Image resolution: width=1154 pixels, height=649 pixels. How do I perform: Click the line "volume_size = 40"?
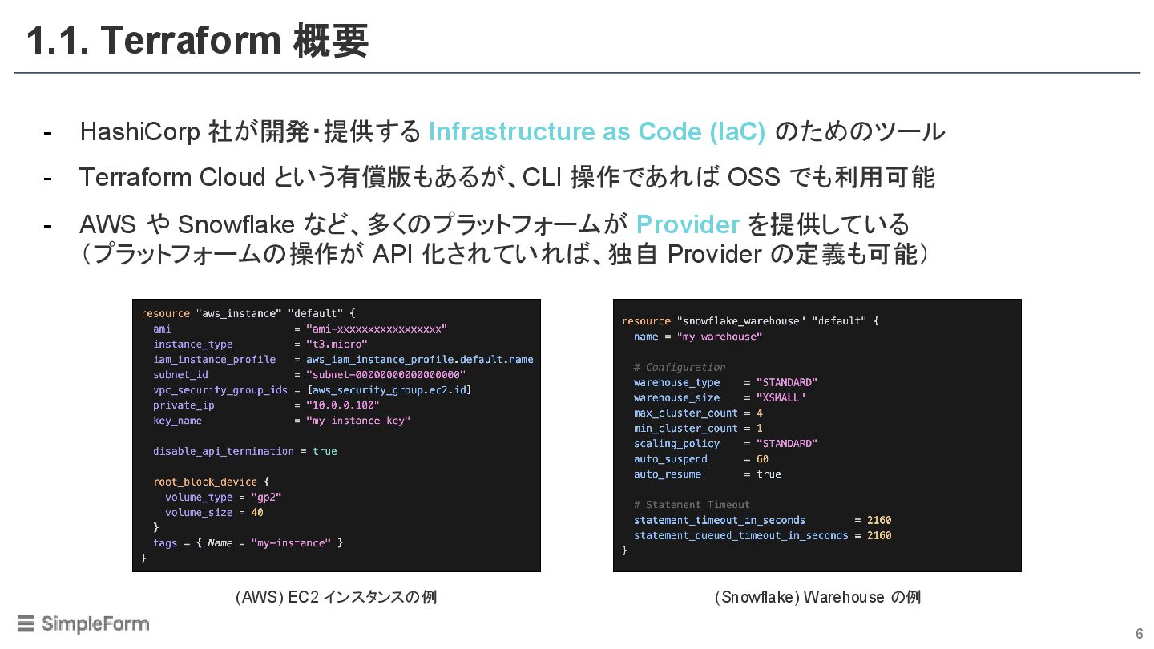click(214, 512)
